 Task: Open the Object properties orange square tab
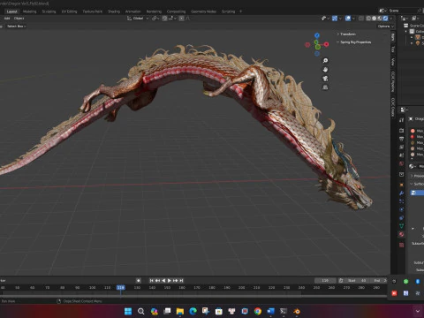(401, 185)
